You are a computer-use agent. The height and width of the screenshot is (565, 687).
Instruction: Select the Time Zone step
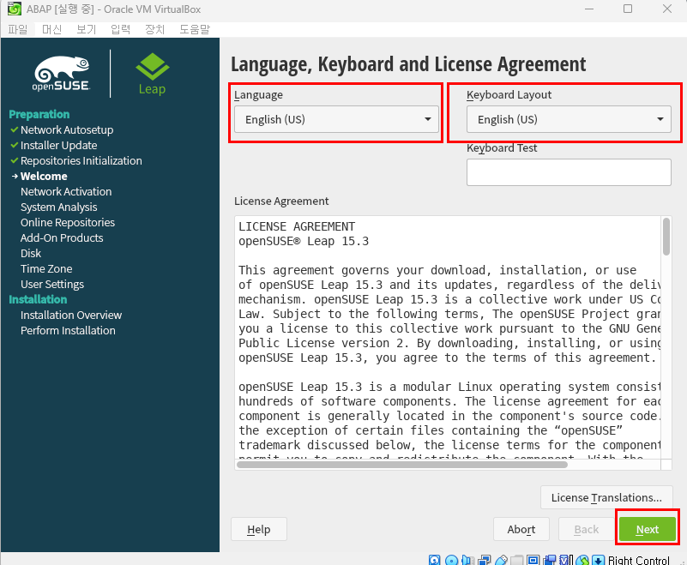pyautogui.click(x=46, y=268)
